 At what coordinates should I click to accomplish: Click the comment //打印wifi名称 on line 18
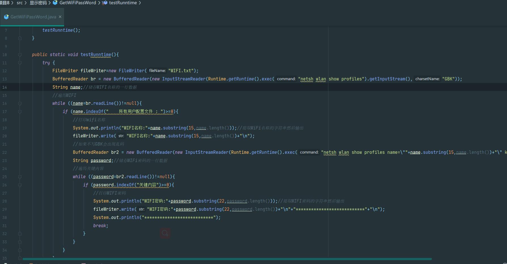tap(89, 120)
